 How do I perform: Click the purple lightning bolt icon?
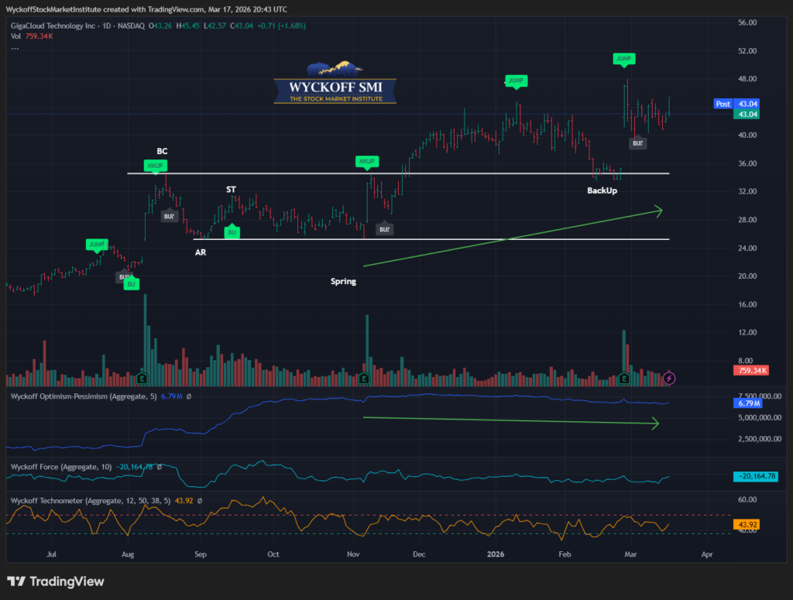tap(670, 379)
